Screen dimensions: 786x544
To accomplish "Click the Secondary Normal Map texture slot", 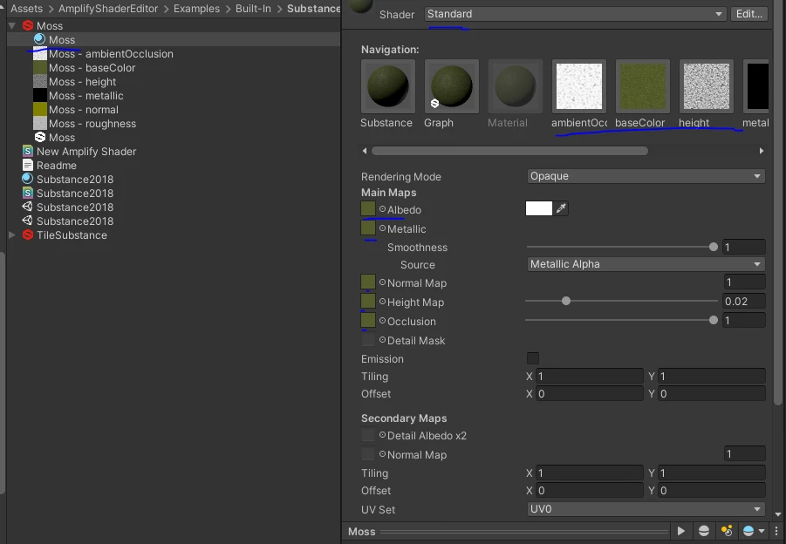I will tap(368, 454).
